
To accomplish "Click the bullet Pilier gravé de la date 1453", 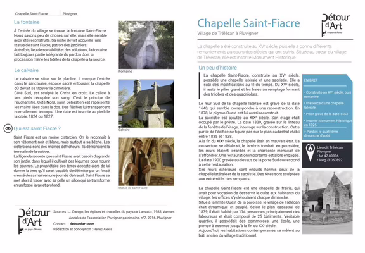I will coord(326,114).
